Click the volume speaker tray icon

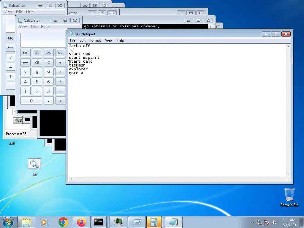274,222
